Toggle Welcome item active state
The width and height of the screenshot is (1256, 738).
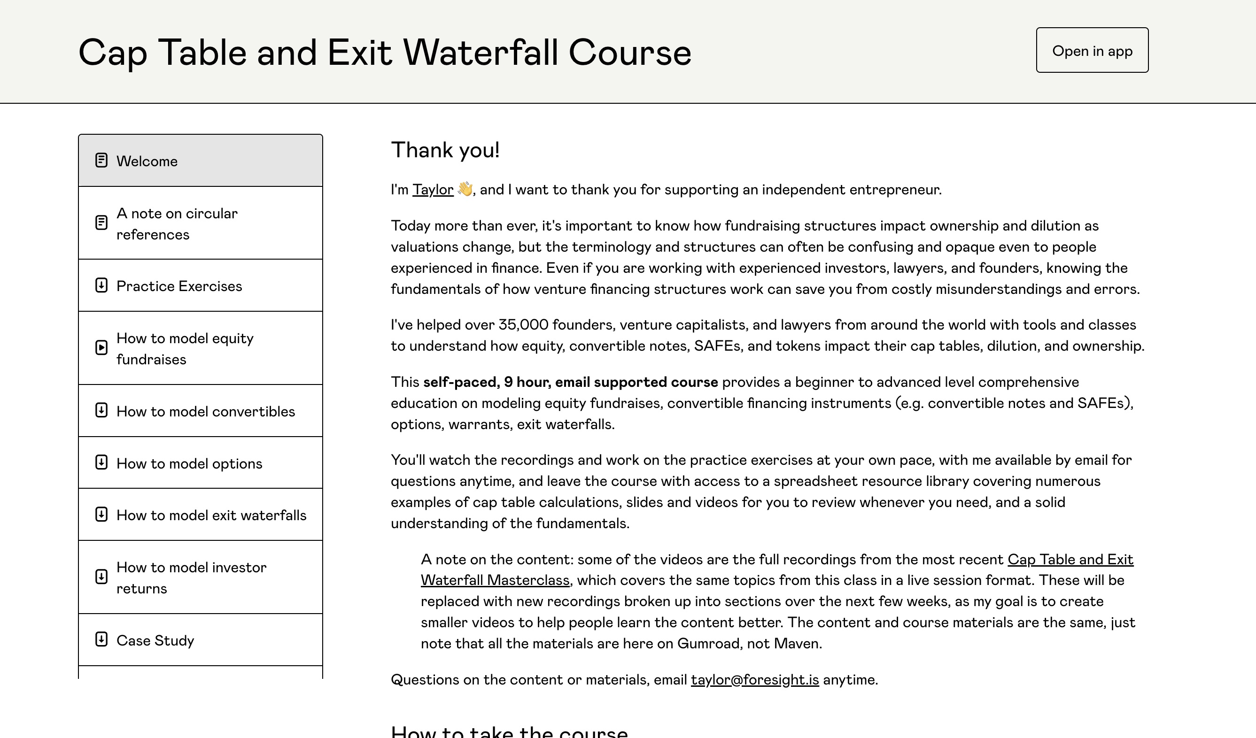[x=201, y=161]
